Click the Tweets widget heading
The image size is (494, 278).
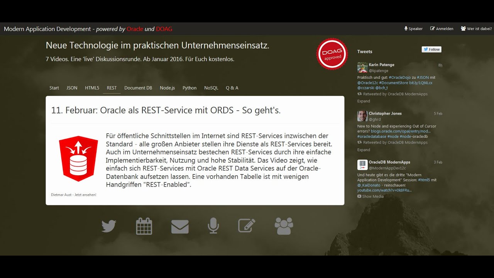[x=365, y=51]
